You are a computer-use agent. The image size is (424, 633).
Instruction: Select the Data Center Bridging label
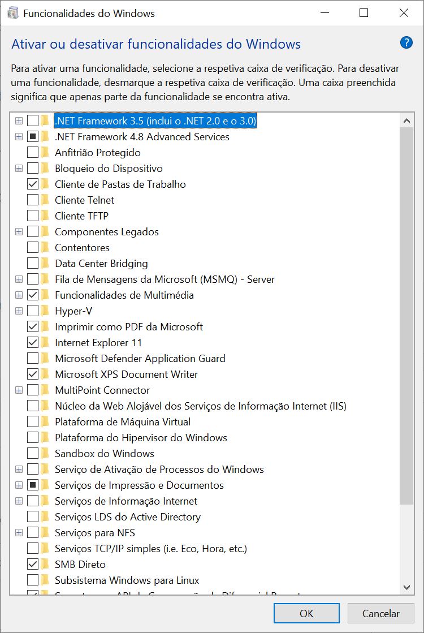[x=102, y=264]
